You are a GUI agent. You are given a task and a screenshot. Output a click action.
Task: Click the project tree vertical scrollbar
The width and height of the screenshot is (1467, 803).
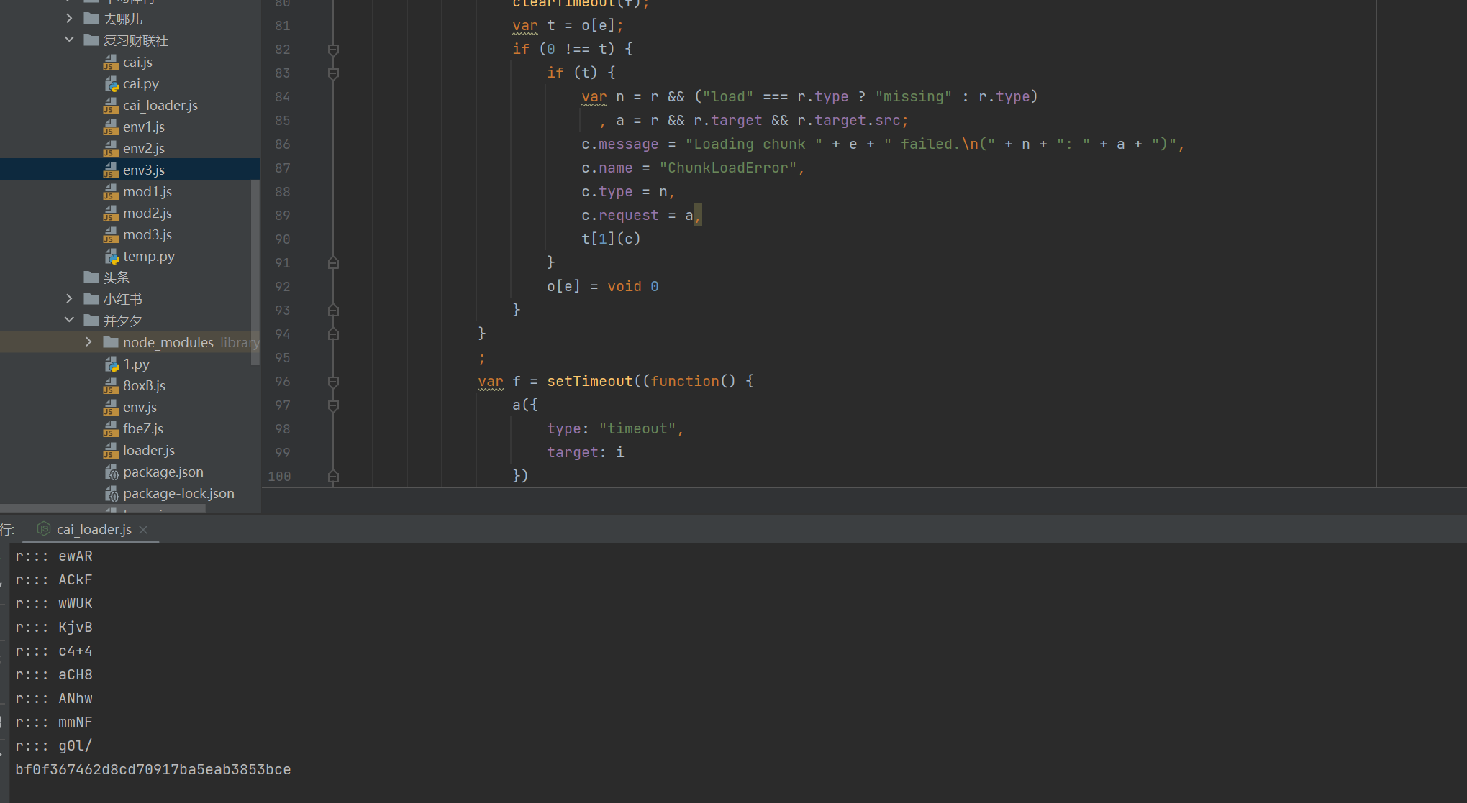(255, 272)
